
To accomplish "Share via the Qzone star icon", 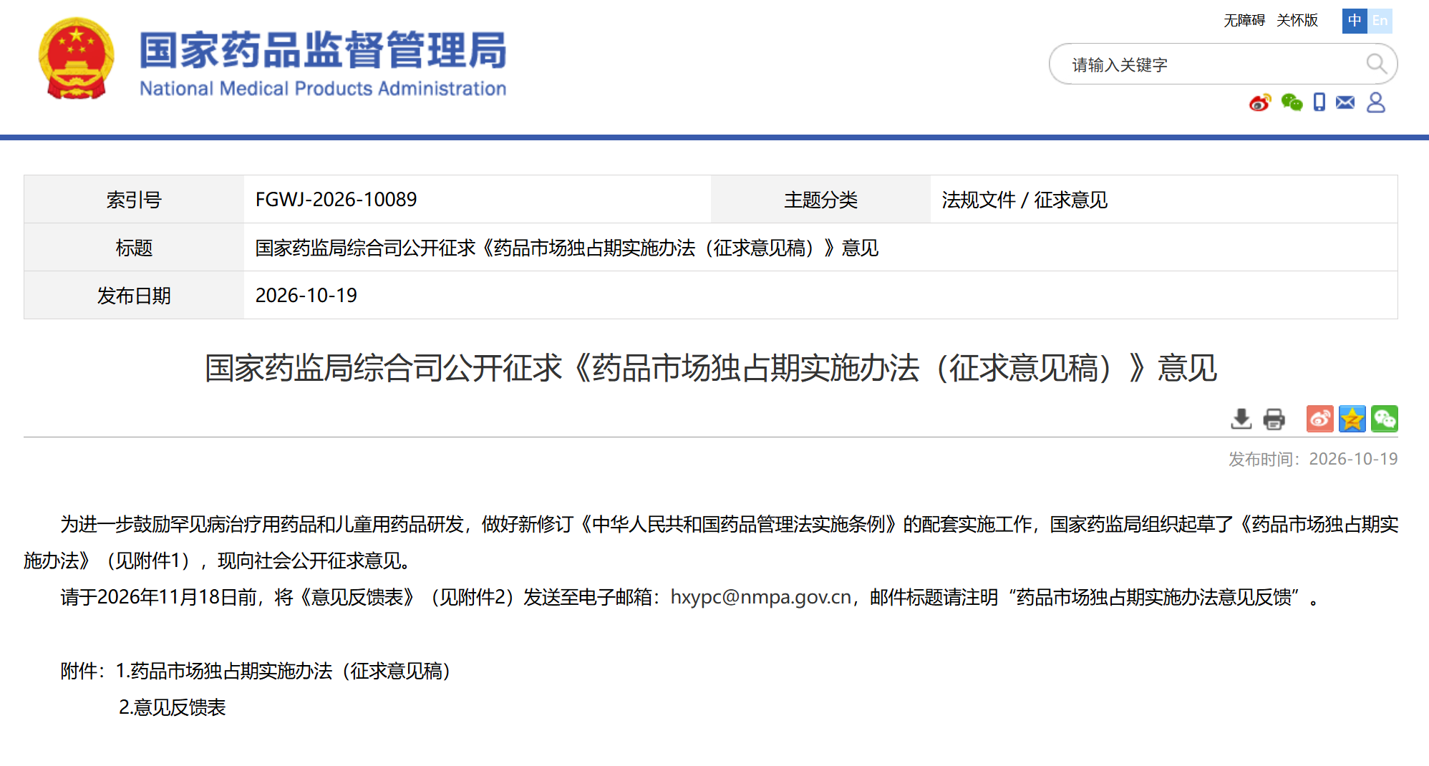I will click(1352, 419).
